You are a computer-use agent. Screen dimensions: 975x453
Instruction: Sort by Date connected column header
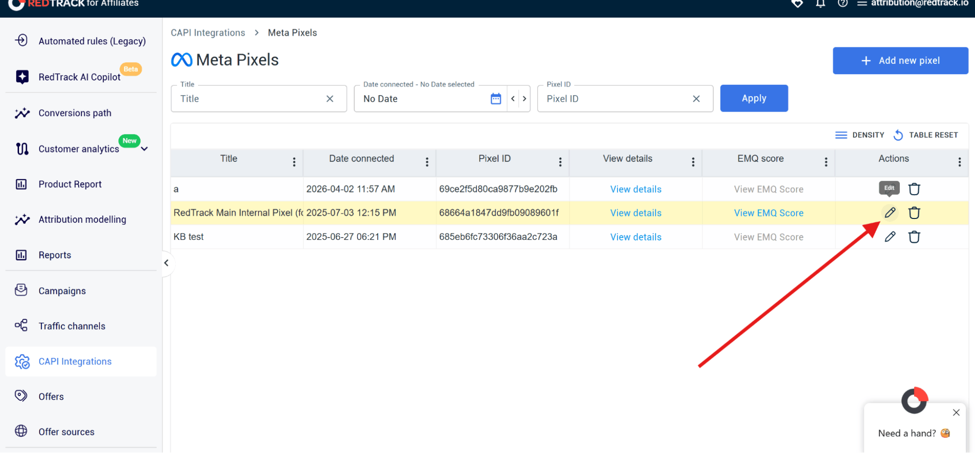361,158
